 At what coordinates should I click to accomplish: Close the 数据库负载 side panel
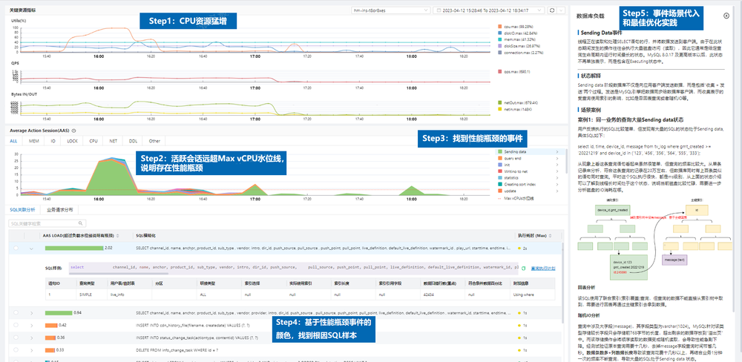click(726, 16)
